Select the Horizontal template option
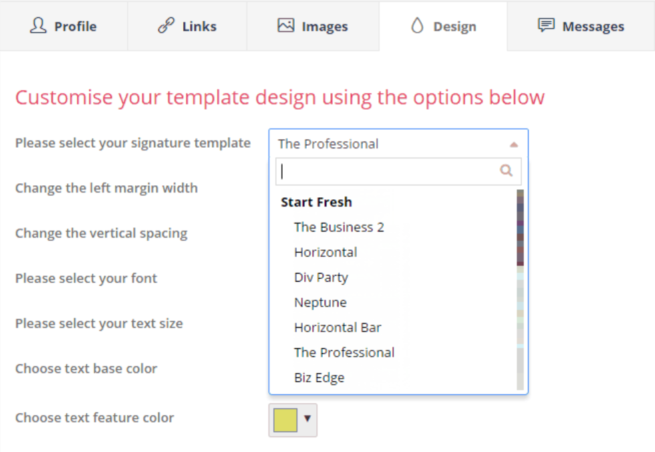The width and height of the screenshot is (655, 452). point(325,252)
